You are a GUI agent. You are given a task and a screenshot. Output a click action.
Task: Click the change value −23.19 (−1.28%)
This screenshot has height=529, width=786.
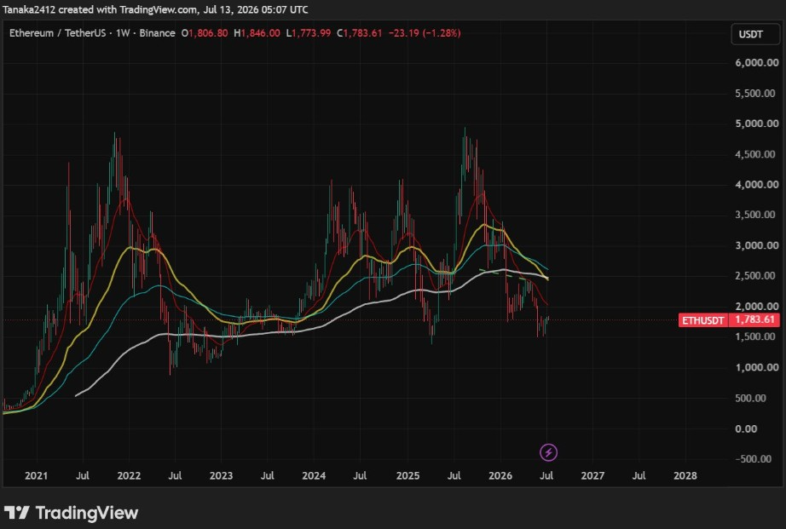point(425,33)
